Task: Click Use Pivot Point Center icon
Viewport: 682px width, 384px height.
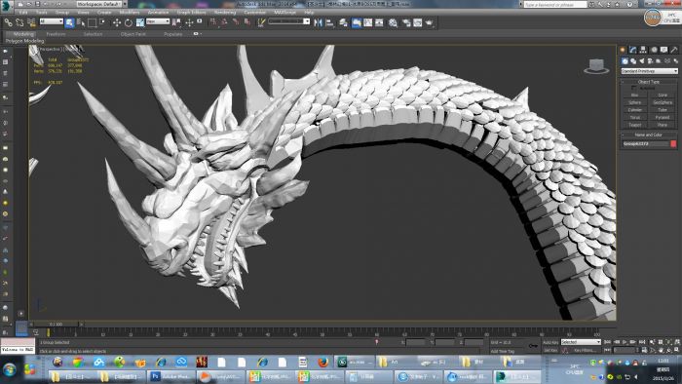Action: point(176,22)
